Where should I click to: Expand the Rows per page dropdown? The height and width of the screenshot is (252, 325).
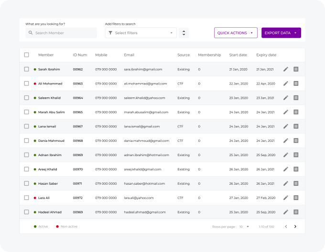[245, 227]
